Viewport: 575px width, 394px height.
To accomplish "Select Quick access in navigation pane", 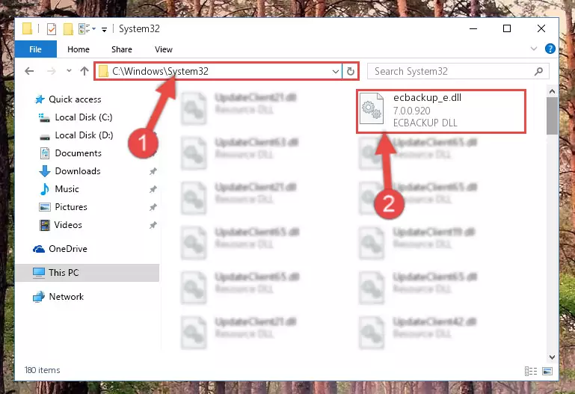I will click(68, 99).
